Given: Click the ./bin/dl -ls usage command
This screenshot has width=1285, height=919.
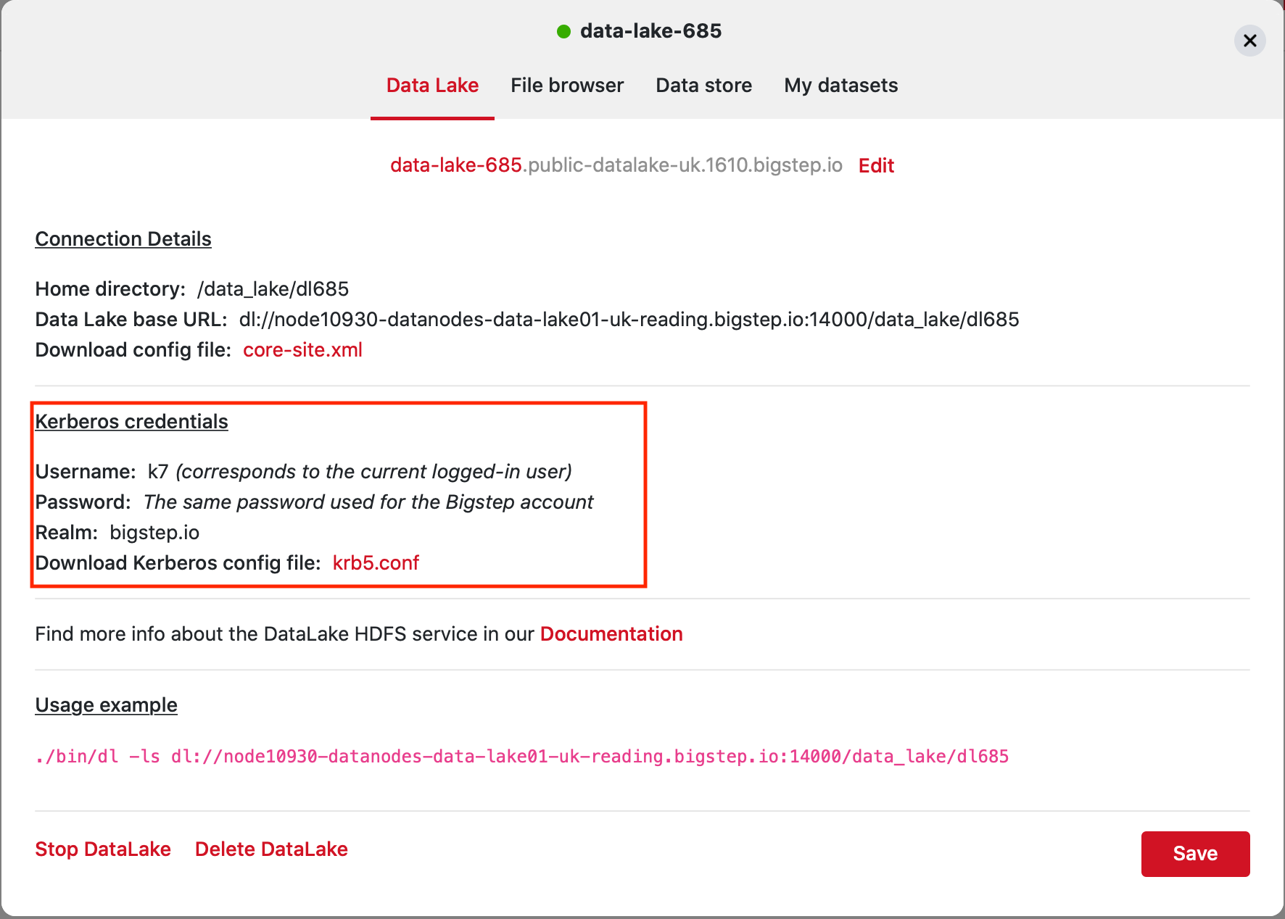Looking at the screenshot, I should [521, 757].
